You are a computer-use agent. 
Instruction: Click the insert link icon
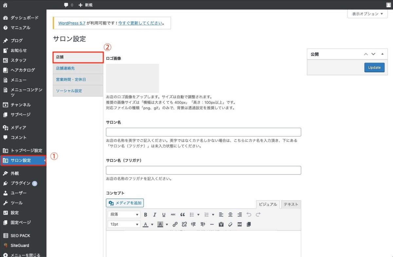pyautogui.click(x=175, y=225)
